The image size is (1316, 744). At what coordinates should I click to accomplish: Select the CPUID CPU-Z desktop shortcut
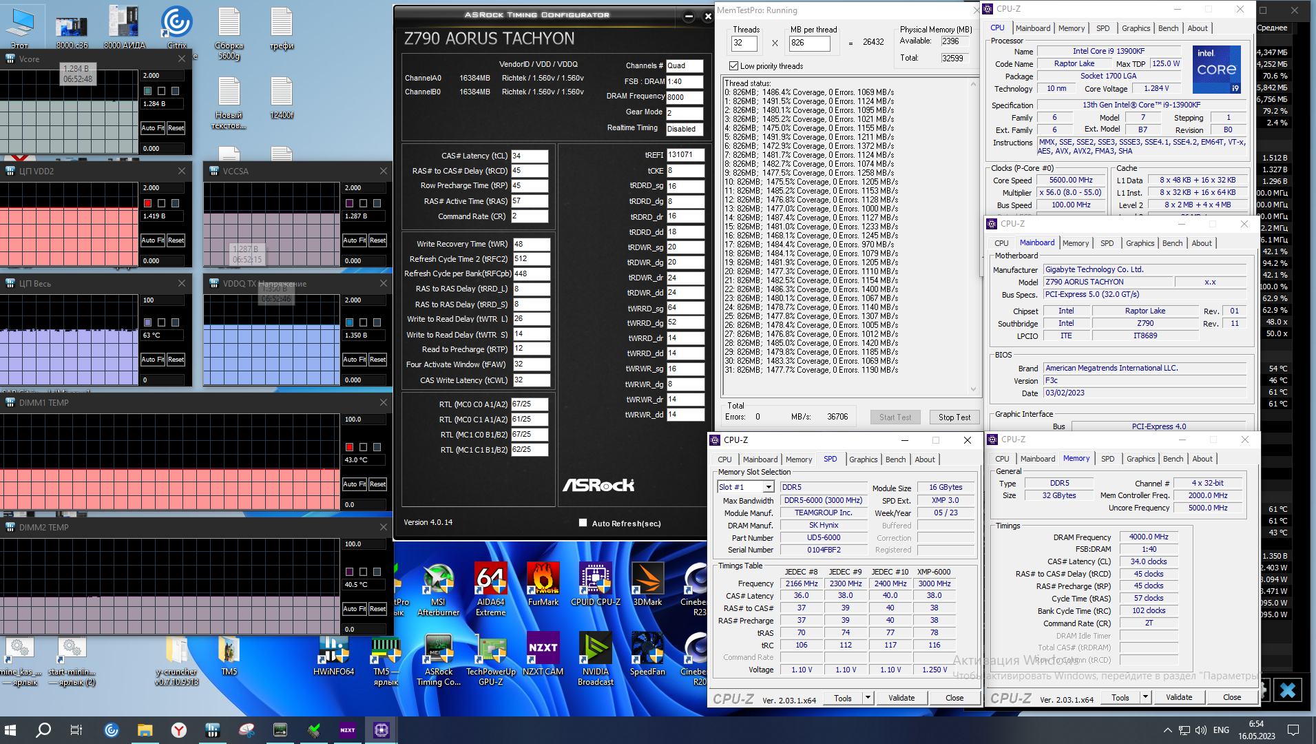coord(595,584)
